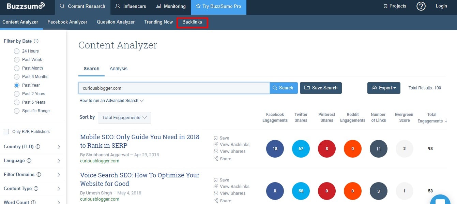This screenshot has width=457, height=204.
Task: Open the Export dropdown
Action: pos(384,88)
